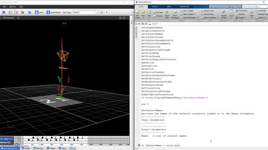Click vertical split view icon in Nexus
This screenshot has height=150, width=268.
point(124,18)
